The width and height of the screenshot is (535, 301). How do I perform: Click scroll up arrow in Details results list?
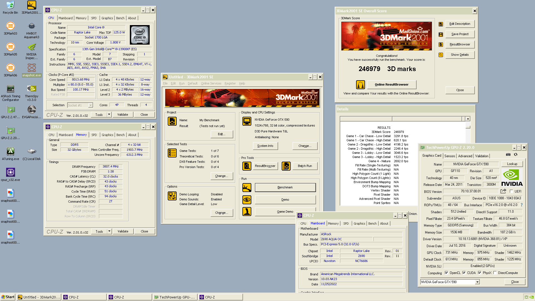pyautogui.click(x=468, y=119)
